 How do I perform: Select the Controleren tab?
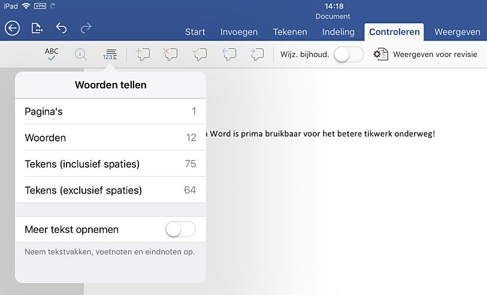point(394,32)
